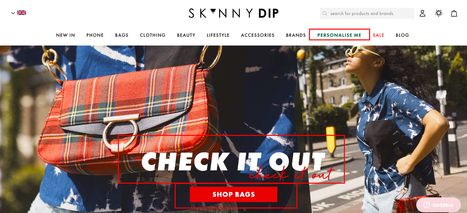
Task: Click the search magnifier icon
Action: point(325,13)
